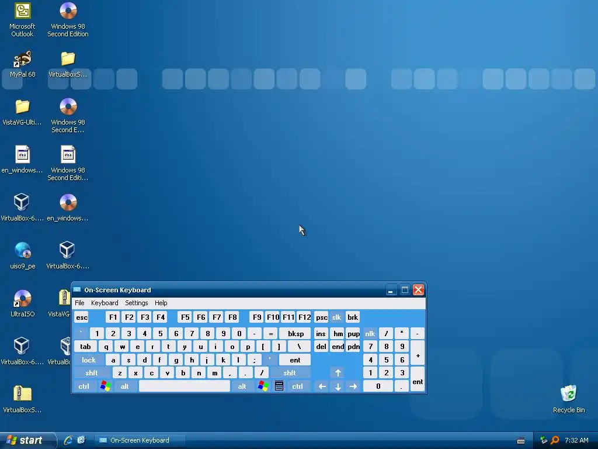Click the application menu key on keyboard
This screenshot has width=598, height=449.
(279, 386)
